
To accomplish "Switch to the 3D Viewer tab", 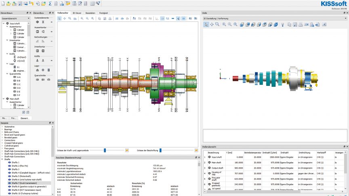I will (x=77, y=13).
